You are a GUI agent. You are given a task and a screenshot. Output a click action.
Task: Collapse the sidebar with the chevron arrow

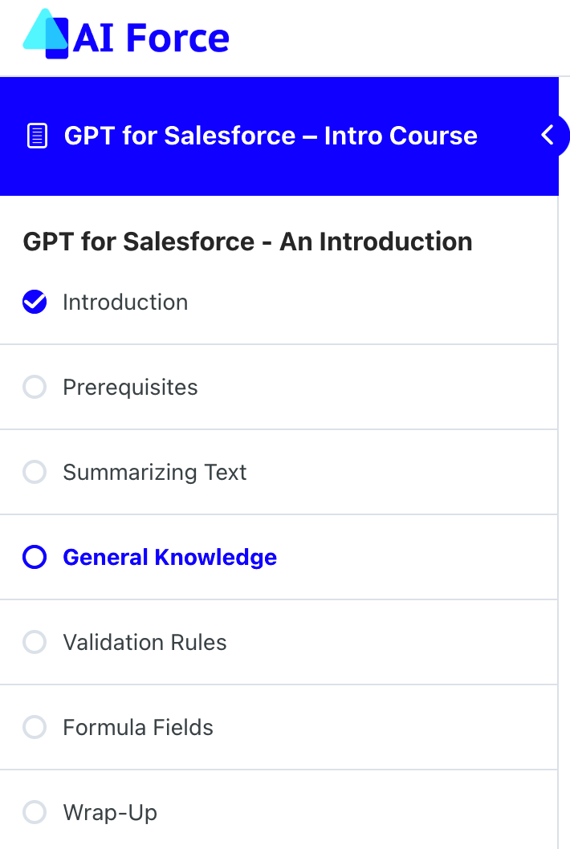548,135
